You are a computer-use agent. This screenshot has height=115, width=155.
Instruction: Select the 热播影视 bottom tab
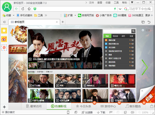59,106
